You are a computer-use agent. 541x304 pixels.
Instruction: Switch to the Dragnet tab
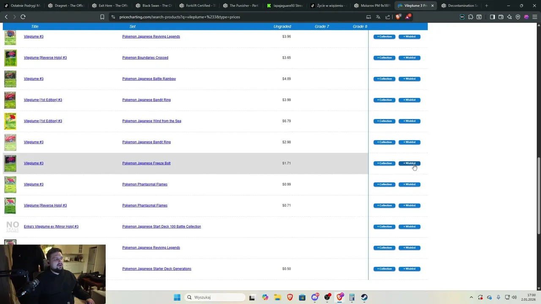pyautogui.click(x=66, y=5)
